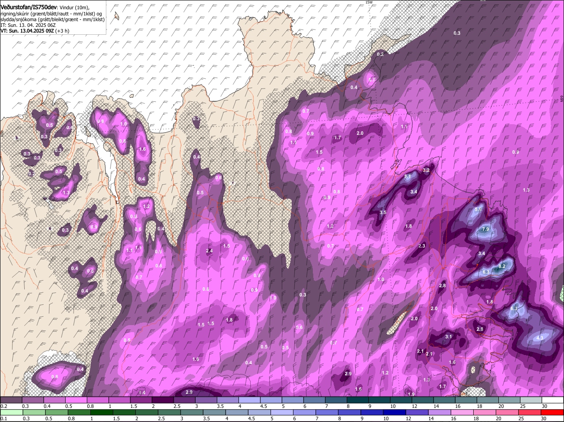Click the 2.3 precipitation value on map
The height and width of the screenshot is (422, 564).
pyautogui.click(x=422, y=246)
